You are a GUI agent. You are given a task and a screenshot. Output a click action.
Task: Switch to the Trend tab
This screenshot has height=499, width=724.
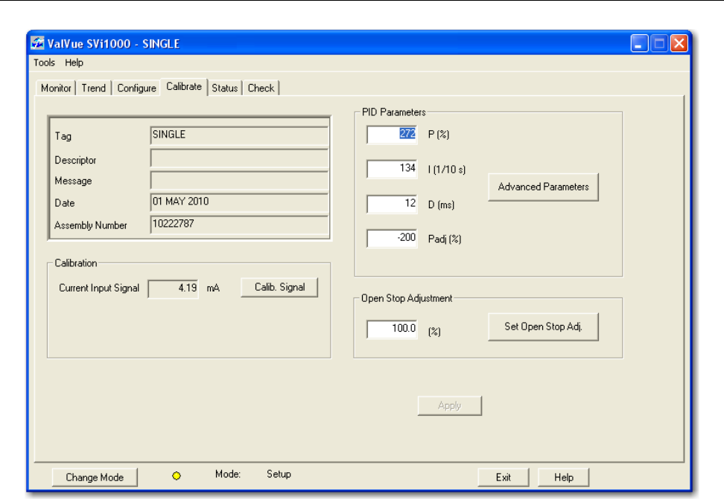94,88
